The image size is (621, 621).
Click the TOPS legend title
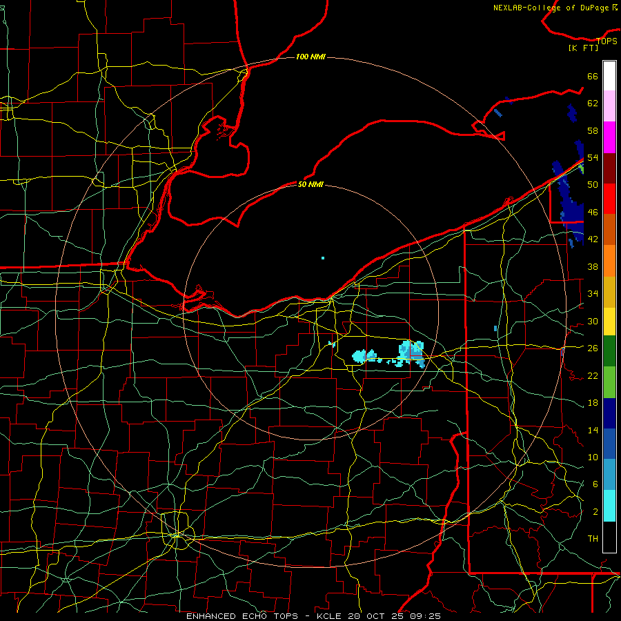coord(607,41)
